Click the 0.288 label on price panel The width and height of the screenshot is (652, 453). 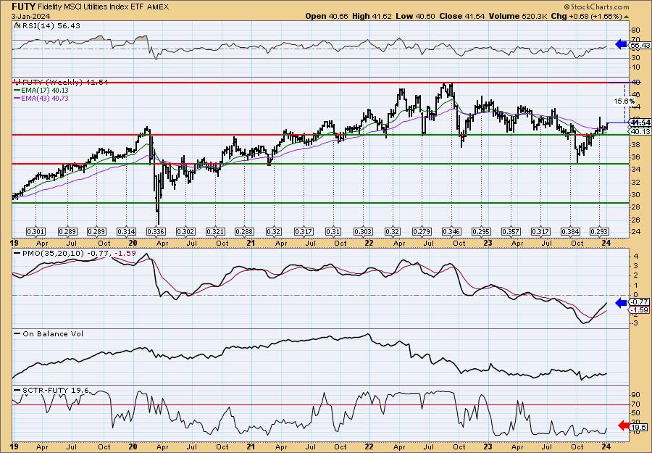pyautogui.click(x=245, y=232)
